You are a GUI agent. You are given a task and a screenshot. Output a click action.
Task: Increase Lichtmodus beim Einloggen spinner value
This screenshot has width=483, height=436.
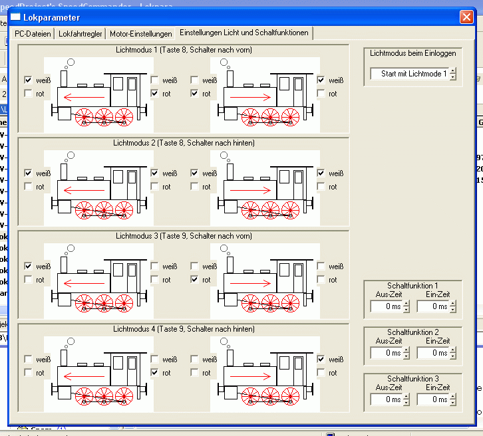453,70
